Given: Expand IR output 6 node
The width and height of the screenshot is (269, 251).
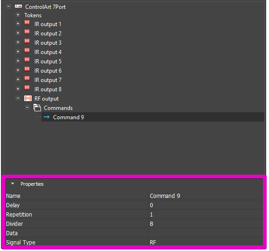Looking at the screenshot, I should (18, 70).
